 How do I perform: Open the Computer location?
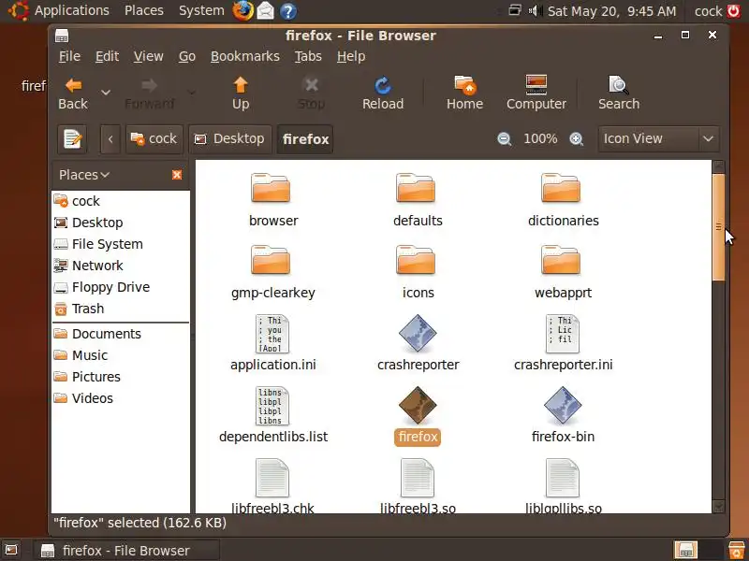[536, 93]
